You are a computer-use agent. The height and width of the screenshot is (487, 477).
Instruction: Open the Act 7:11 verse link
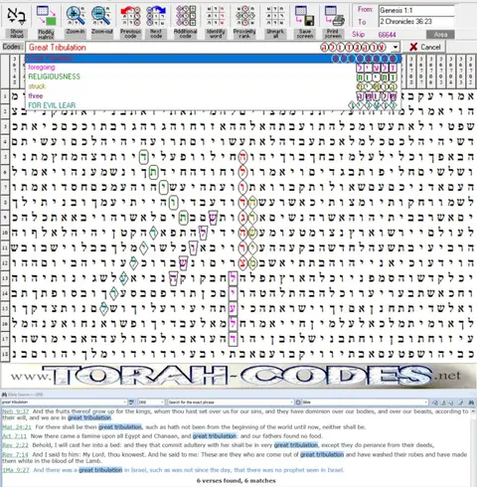pos(14,436)
